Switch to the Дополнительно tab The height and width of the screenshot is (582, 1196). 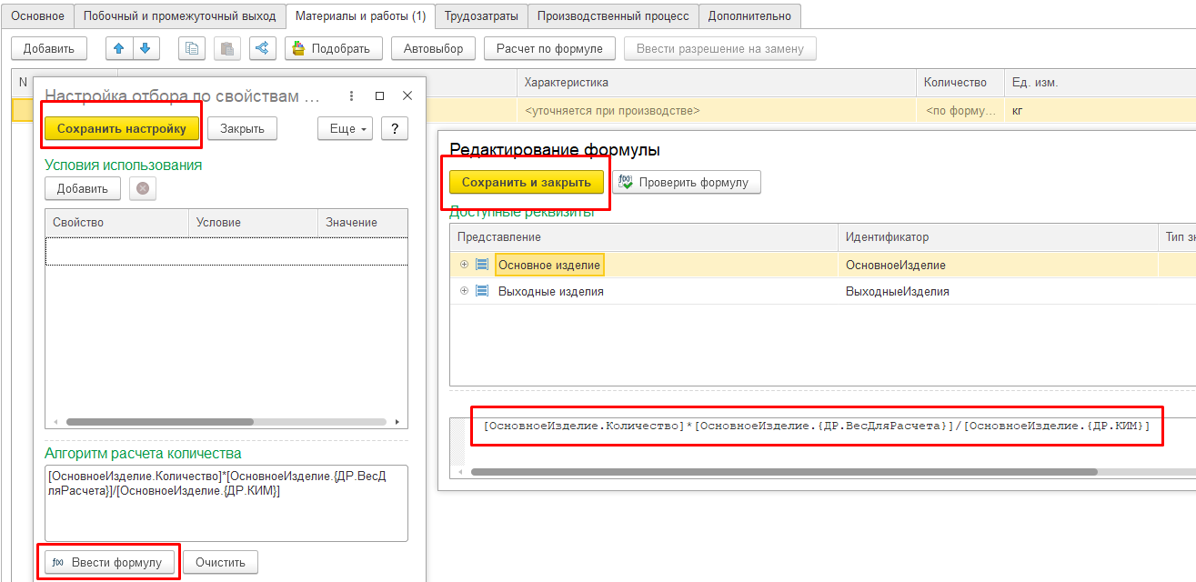click(750, 15)
